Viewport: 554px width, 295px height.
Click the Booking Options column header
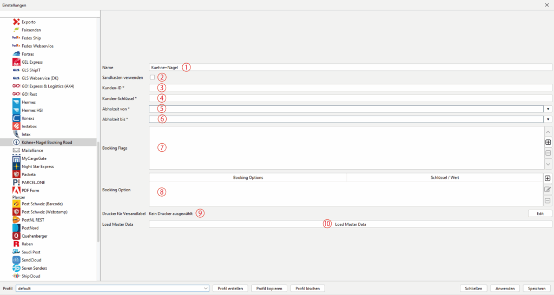click(x=248, y=178)
